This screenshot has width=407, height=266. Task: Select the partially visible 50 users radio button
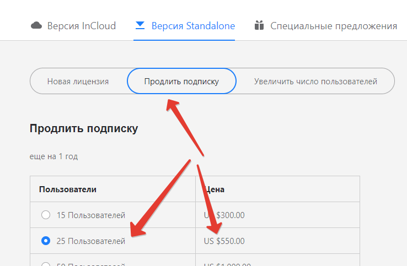46,264
